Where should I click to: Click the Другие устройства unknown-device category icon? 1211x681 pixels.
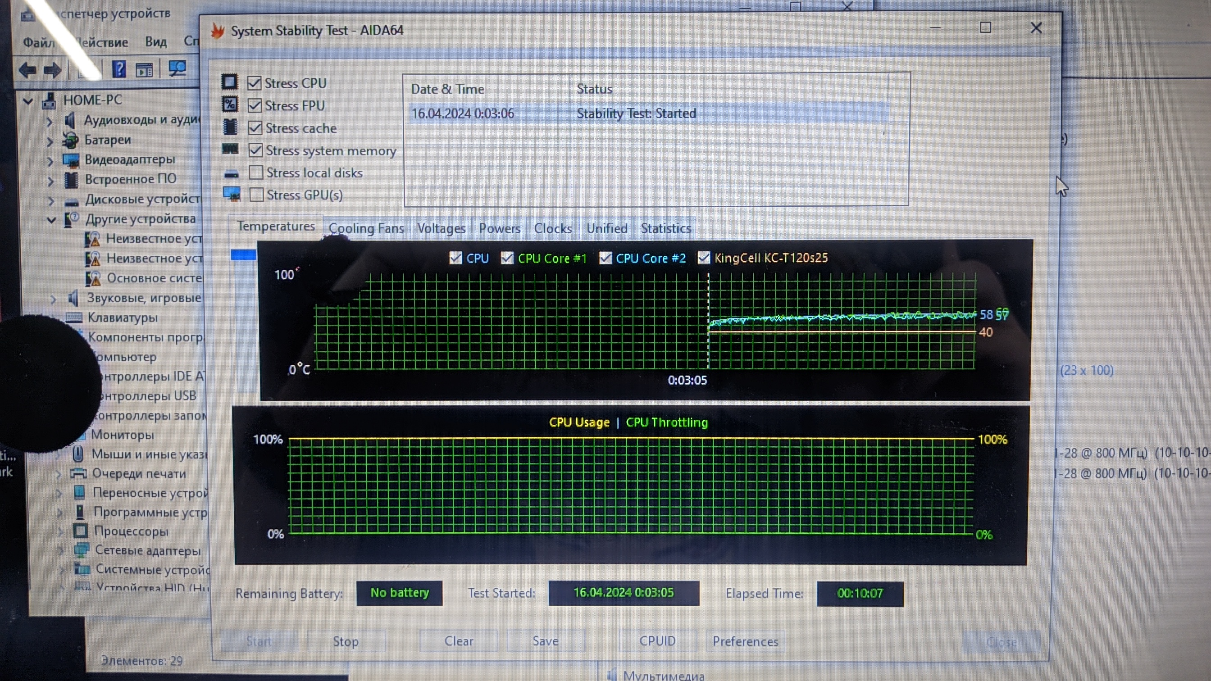coord(72,219)
